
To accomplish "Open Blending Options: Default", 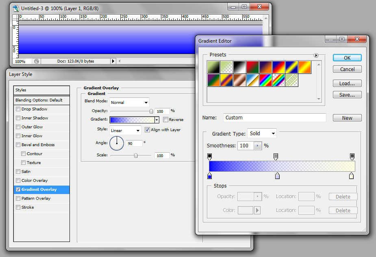I will point(41,100).
